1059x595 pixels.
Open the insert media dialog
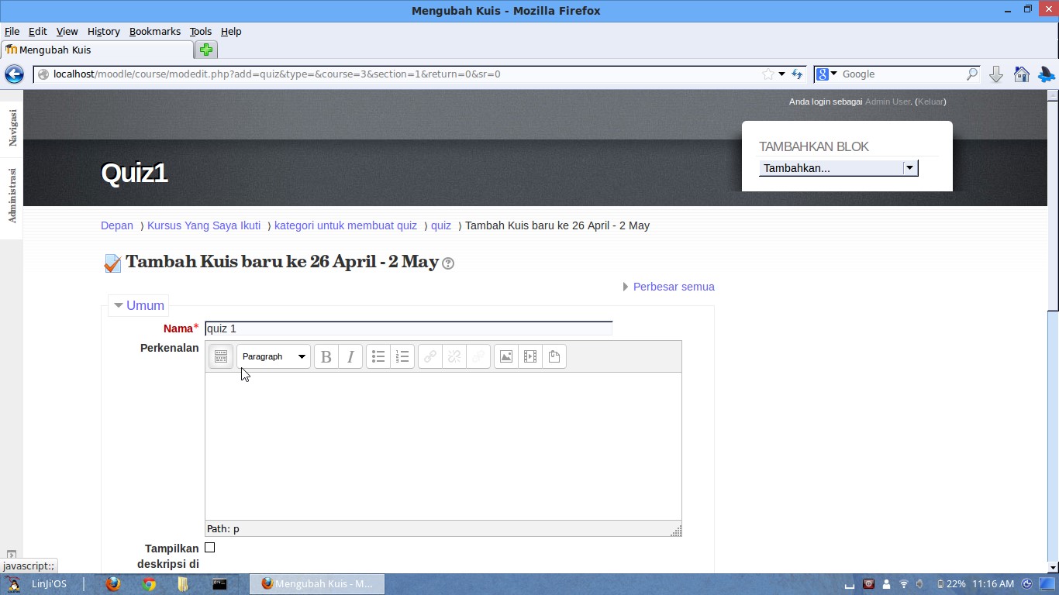click(x=530, y=356)
